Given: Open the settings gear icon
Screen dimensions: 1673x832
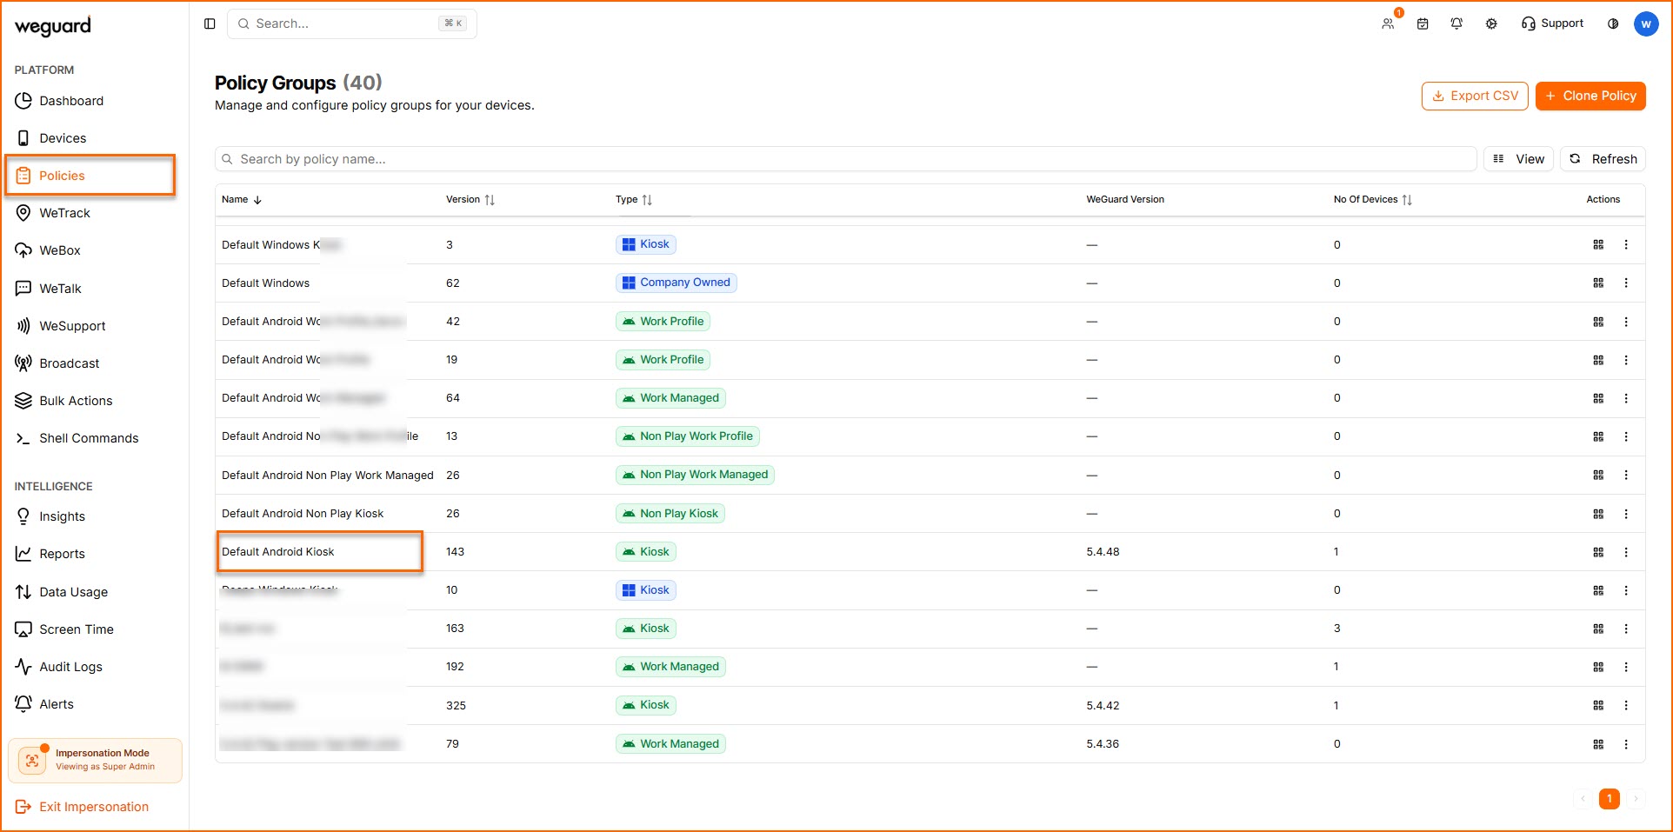Looking at the screenshot, I should (1491, 23).
